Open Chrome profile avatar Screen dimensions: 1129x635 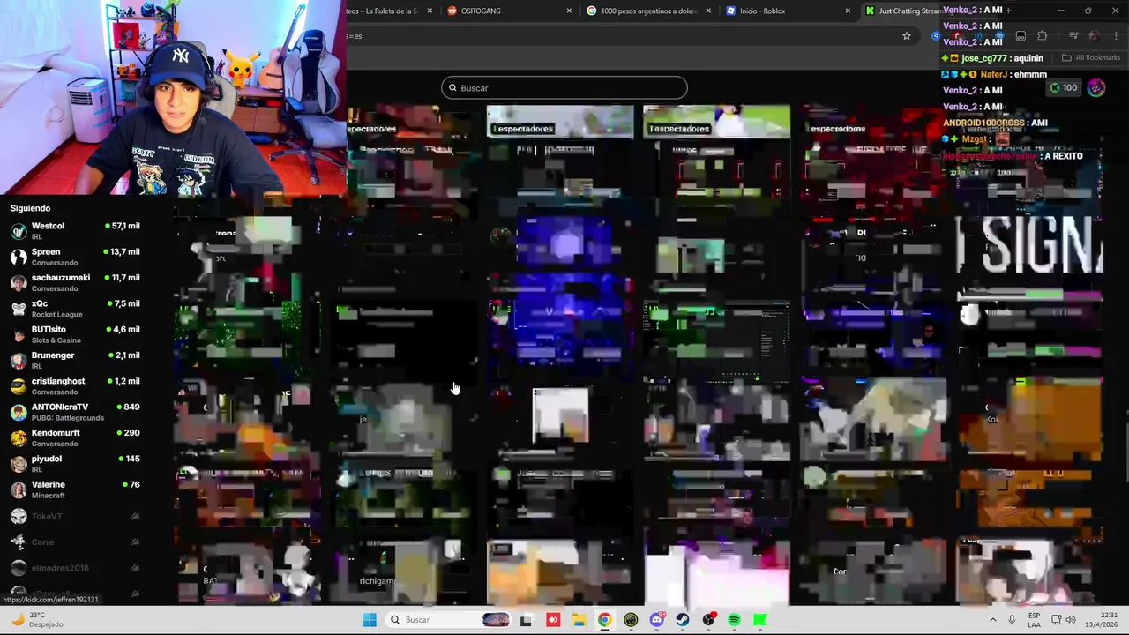coord(1094,36)
